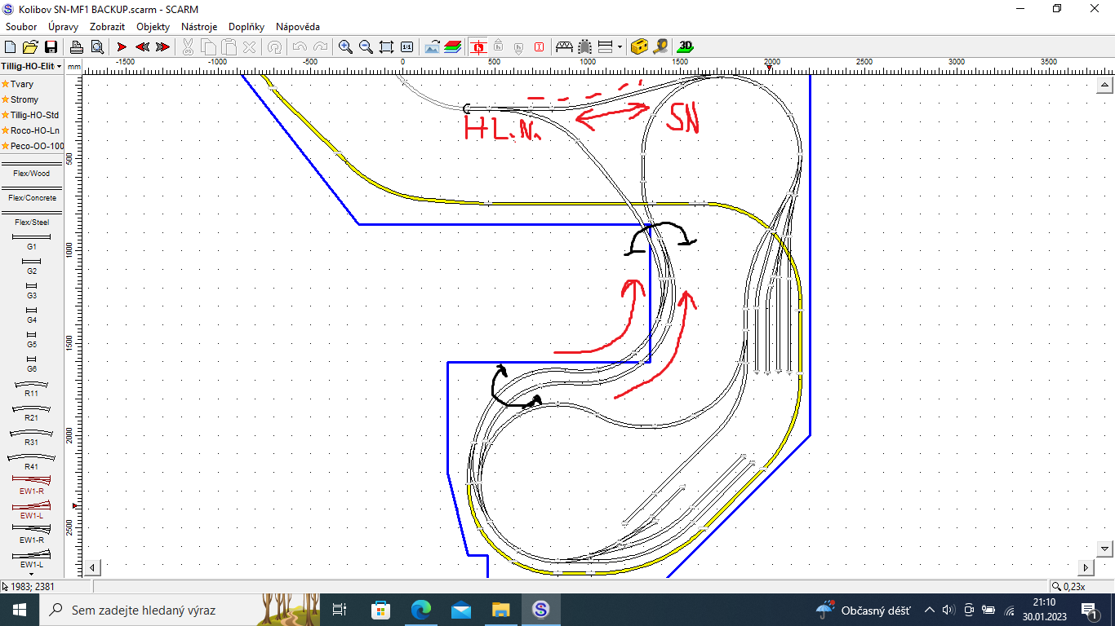
Task: Select the fit-to-window zoom icon
Action: [386, 46]
